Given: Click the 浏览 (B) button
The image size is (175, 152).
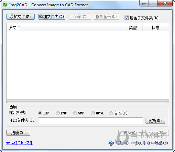Looking at the screenshot, I should coord(155,121).
